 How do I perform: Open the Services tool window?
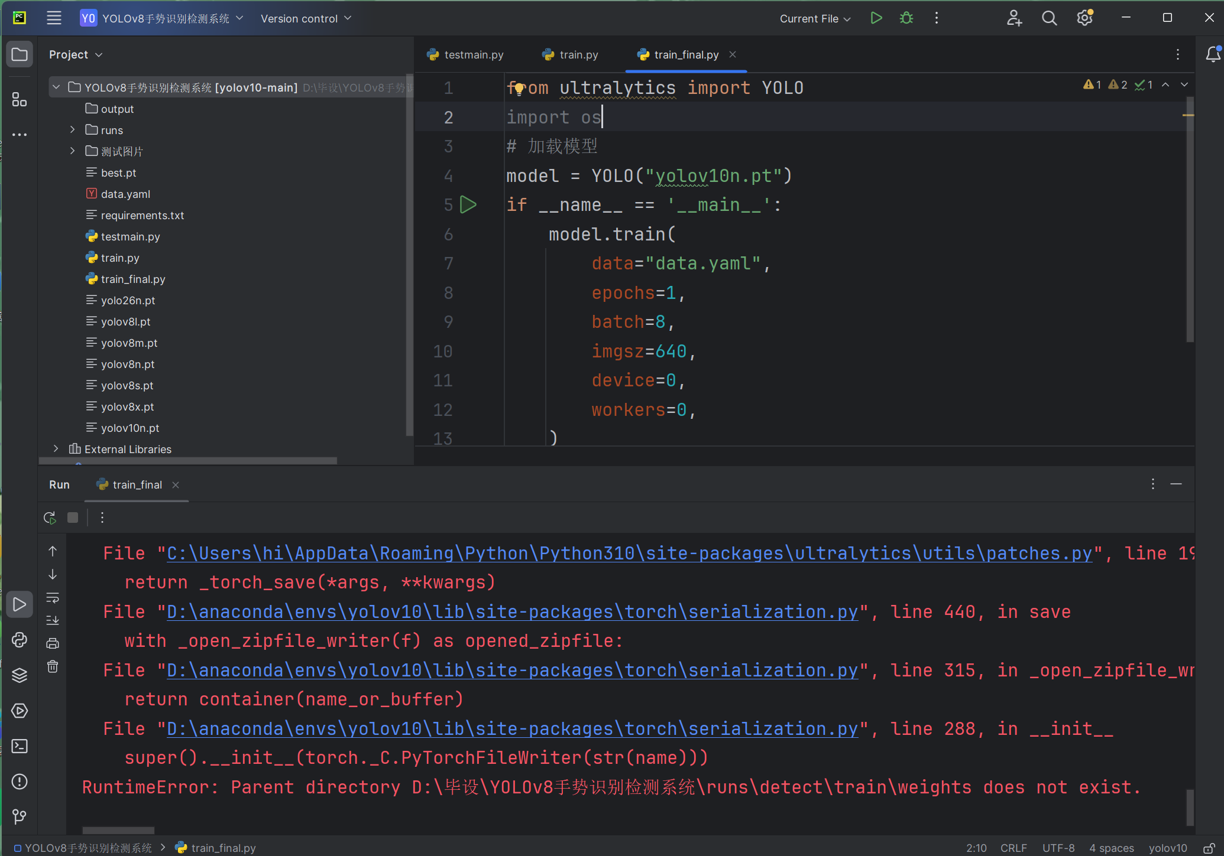[20, 711]
